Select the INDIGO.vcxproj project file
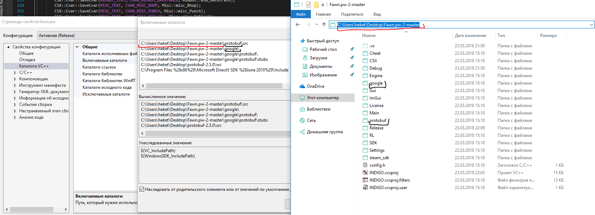The width and height of the screenshot is (595, 215). click(384, 173)
